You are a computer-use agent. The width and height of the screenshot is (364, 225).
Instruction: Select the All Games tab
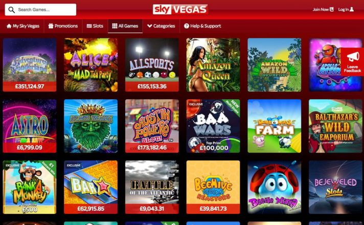click(125, 26)
